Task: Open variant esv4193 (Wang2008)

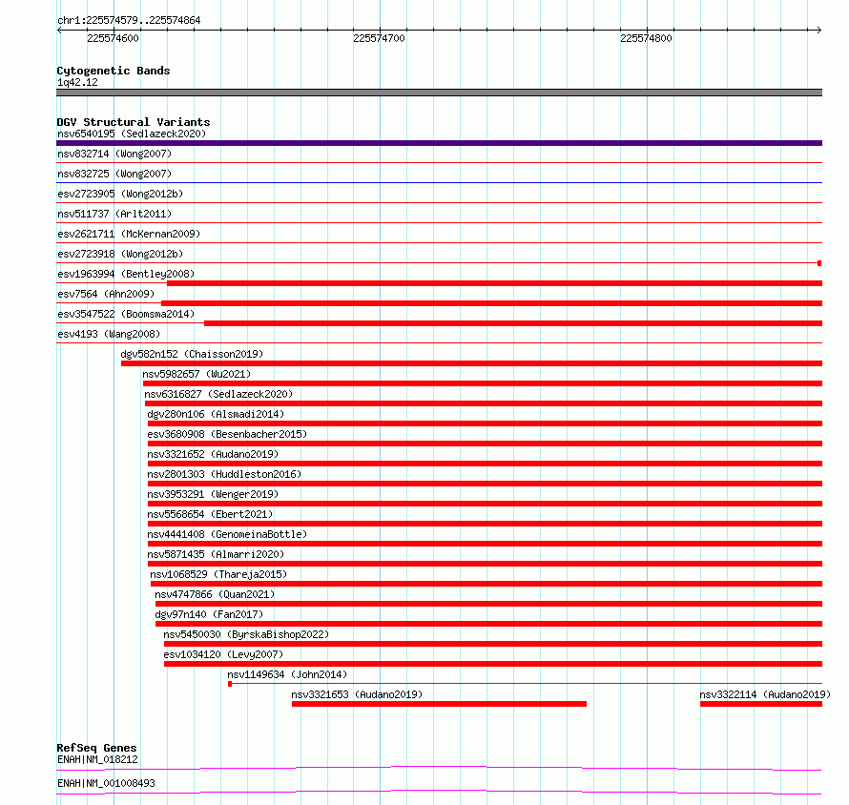Action: click(109, 334)
